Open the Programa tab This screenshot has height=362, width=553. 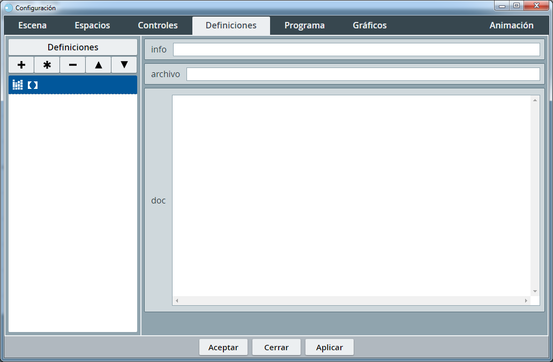(304, 26)
